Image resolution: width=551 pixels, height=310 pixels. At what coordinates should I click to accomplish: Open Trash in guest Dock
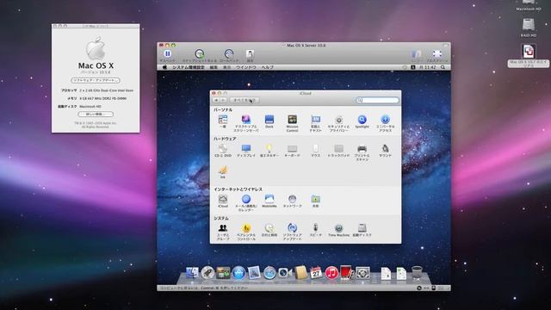(x=417, y=273)
